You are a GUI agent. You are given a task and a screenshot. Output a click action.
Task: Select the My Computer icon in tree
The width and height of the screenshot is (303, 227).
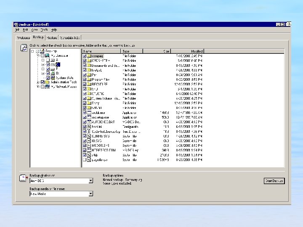pos(48,55)
